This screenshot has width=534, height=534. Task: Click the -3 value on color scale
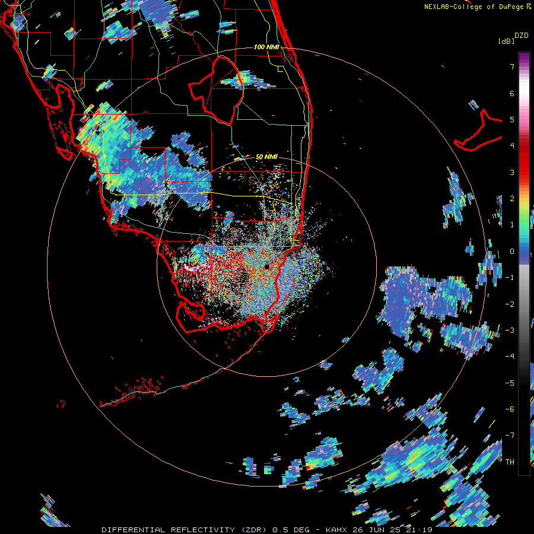click(x=510, y=330)
